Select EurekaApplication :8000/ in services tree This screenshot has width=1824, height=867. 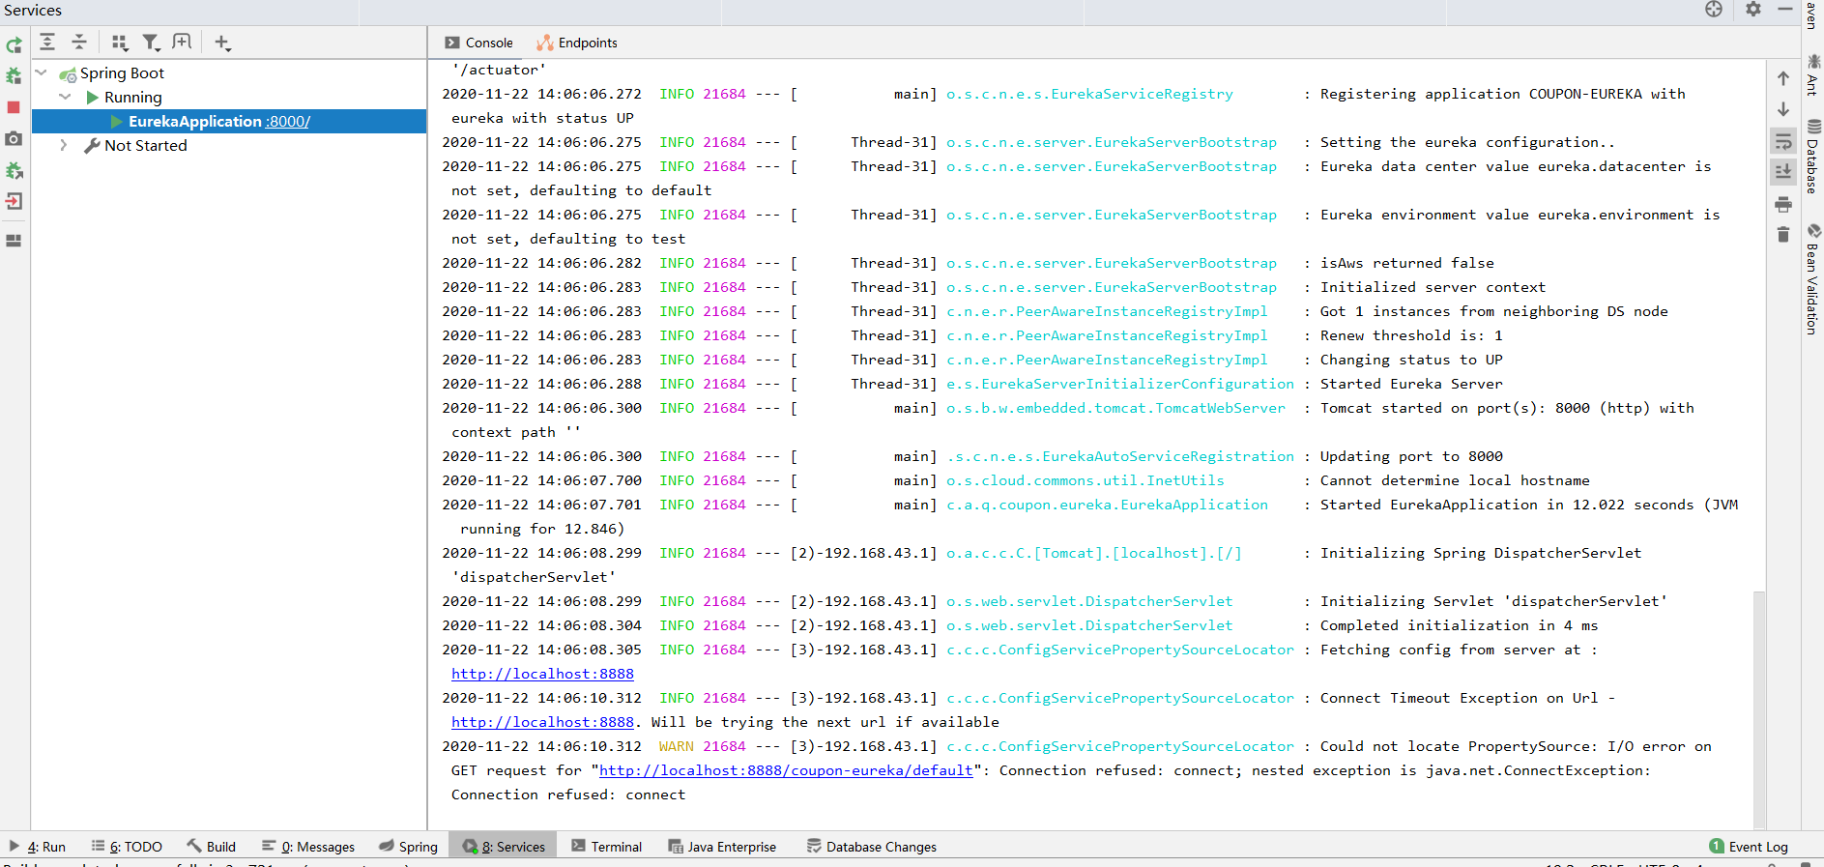tap(229, 121)
